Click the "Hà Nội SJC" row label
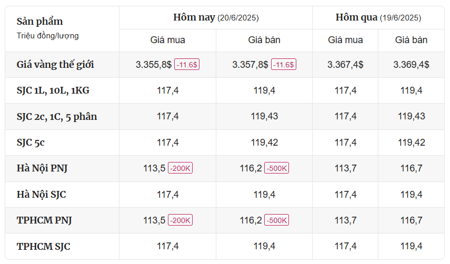Image resolution: width=450 pixels, height=264 pixels. tap(41, 195)
